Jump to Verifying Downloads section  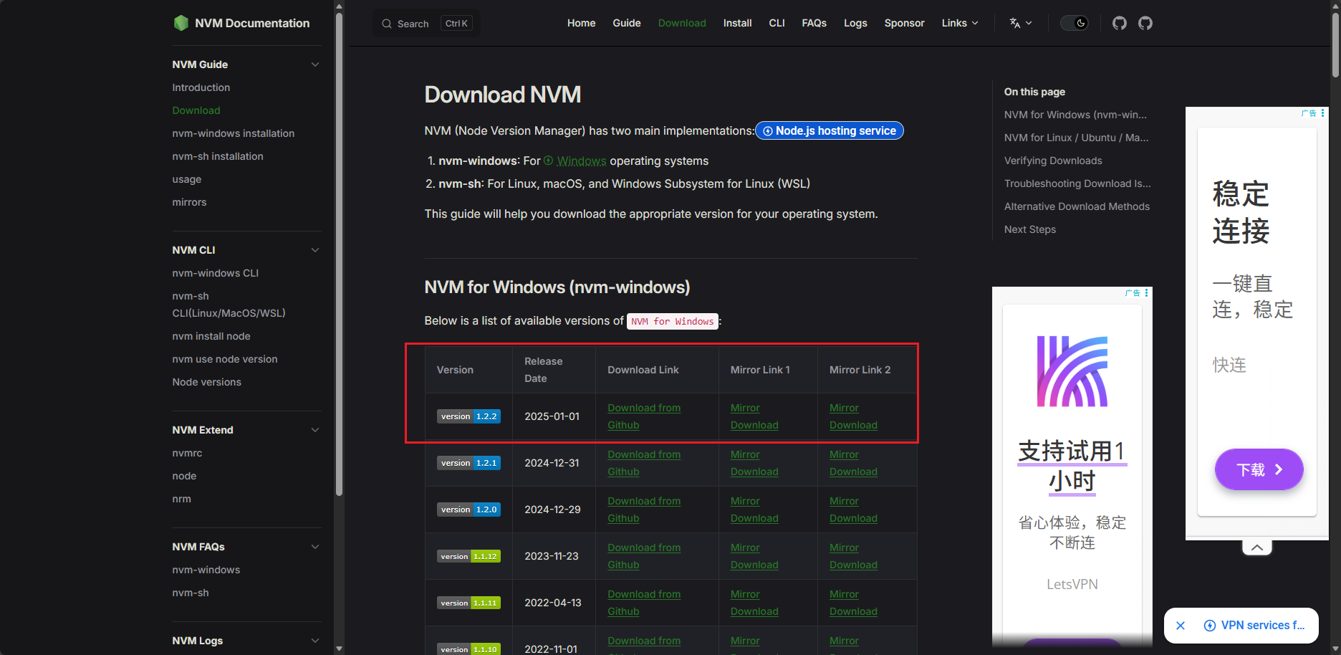coord(1053,161)
